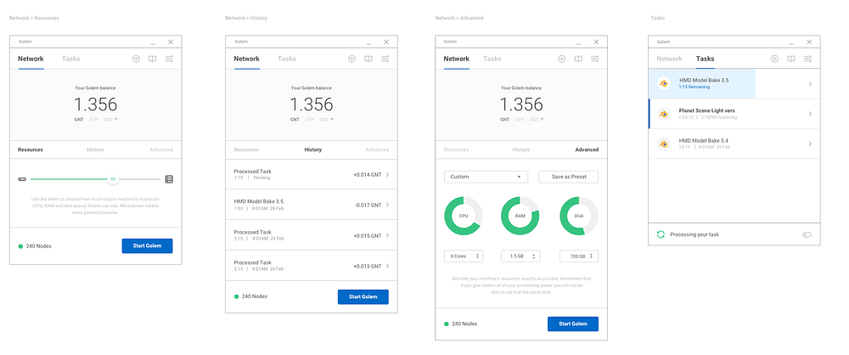Click Blender icon of HMD Model Bake 3.4
Screen dimensions: 849x355
pyautogui.click(x=663, y=144)
